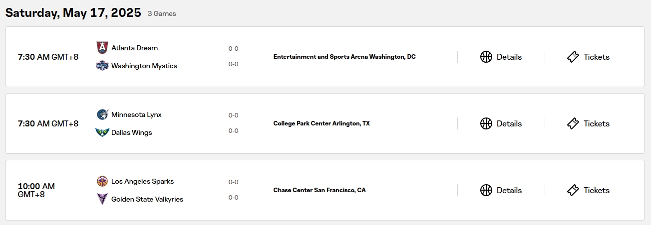The width and height of the screenshot is (651, 225).
Task: Click the Dallas Wings team logo
Action: click(102, 132)
